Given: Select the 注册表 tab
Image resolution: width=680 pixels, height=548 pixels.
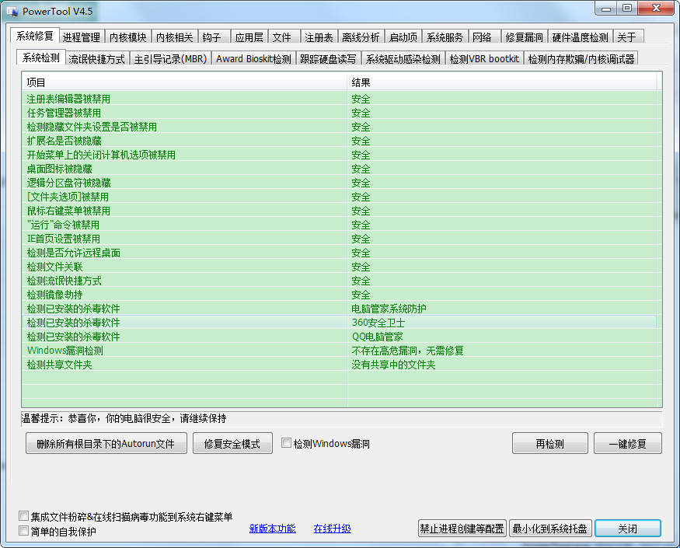Looking at the screenshot, I should 319,37.
